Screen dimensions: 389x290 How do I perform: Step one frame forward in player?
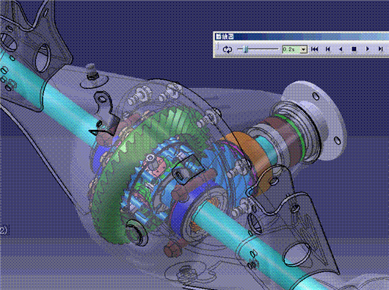380,49
